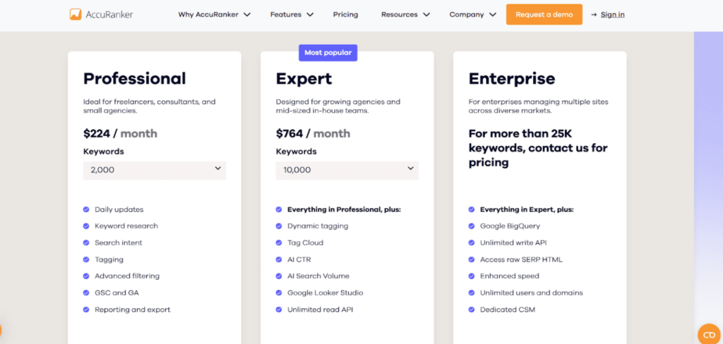The width and height of the screenshot is (723, 344).
Task: Click the Request a demo button
Action: 544,15
